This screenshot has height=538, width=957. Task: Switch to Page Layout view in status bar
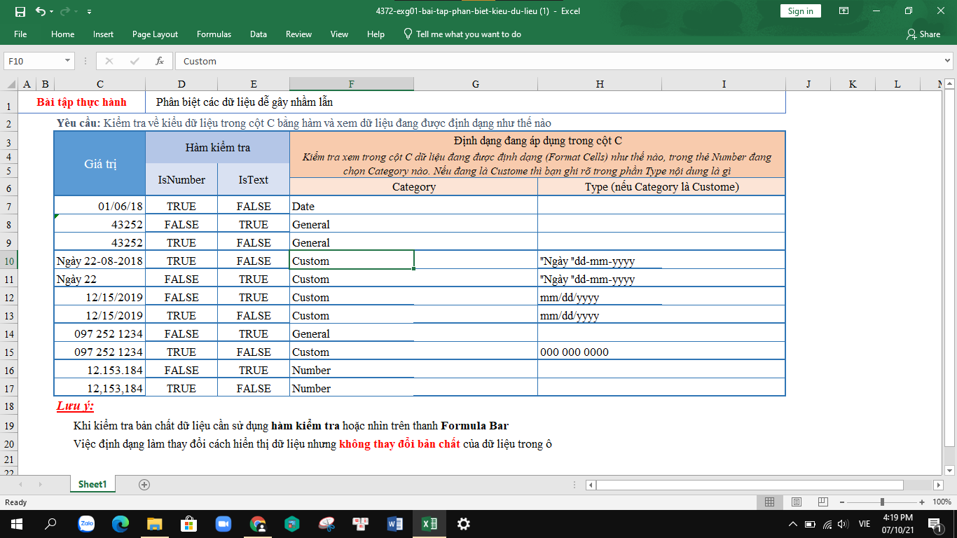click(796, 502)
